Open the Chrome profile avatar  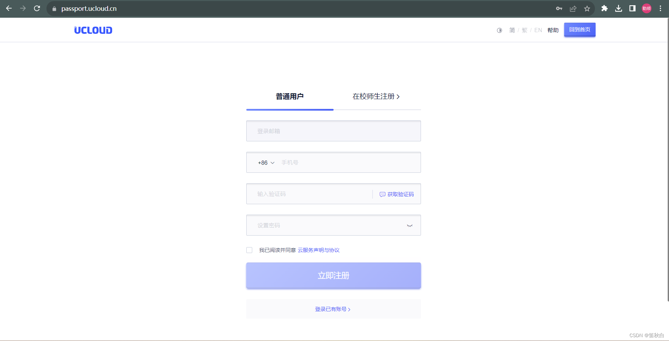pos(647,8)
